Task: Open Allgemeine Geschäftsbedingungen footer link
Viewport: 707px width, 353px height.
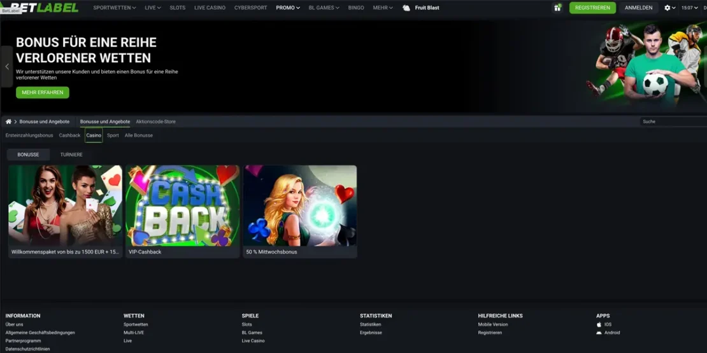Action: click(x=40, y=333)
